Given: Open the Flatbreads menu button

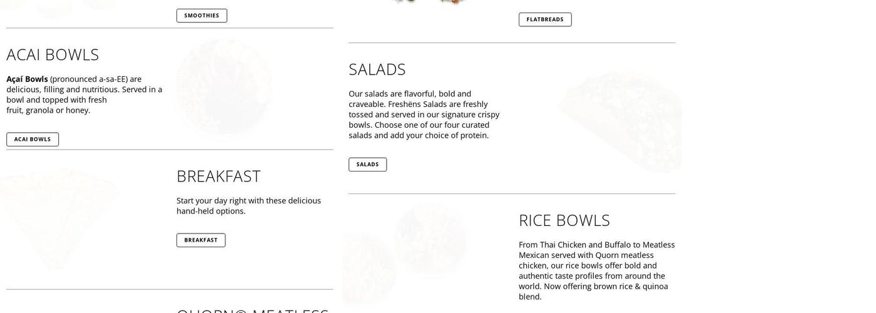Looking at the screenshot, I should (x=544, y=19).
